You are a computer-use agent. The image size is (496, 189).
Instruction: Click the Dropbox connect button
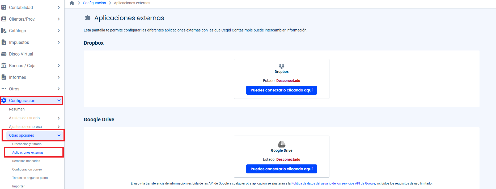point(282,90)
